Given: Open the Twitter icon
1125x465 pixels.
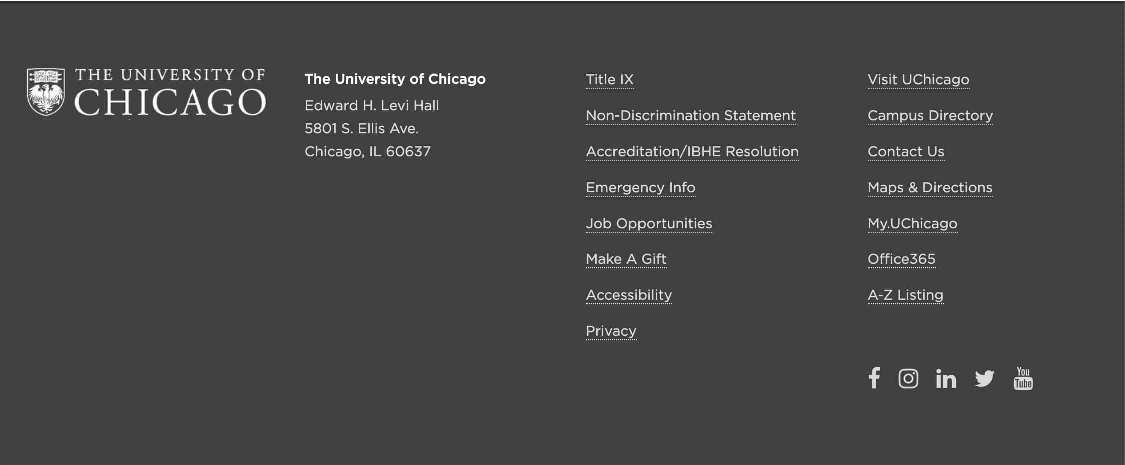Looking at the screenshot, I should [984, 379].
